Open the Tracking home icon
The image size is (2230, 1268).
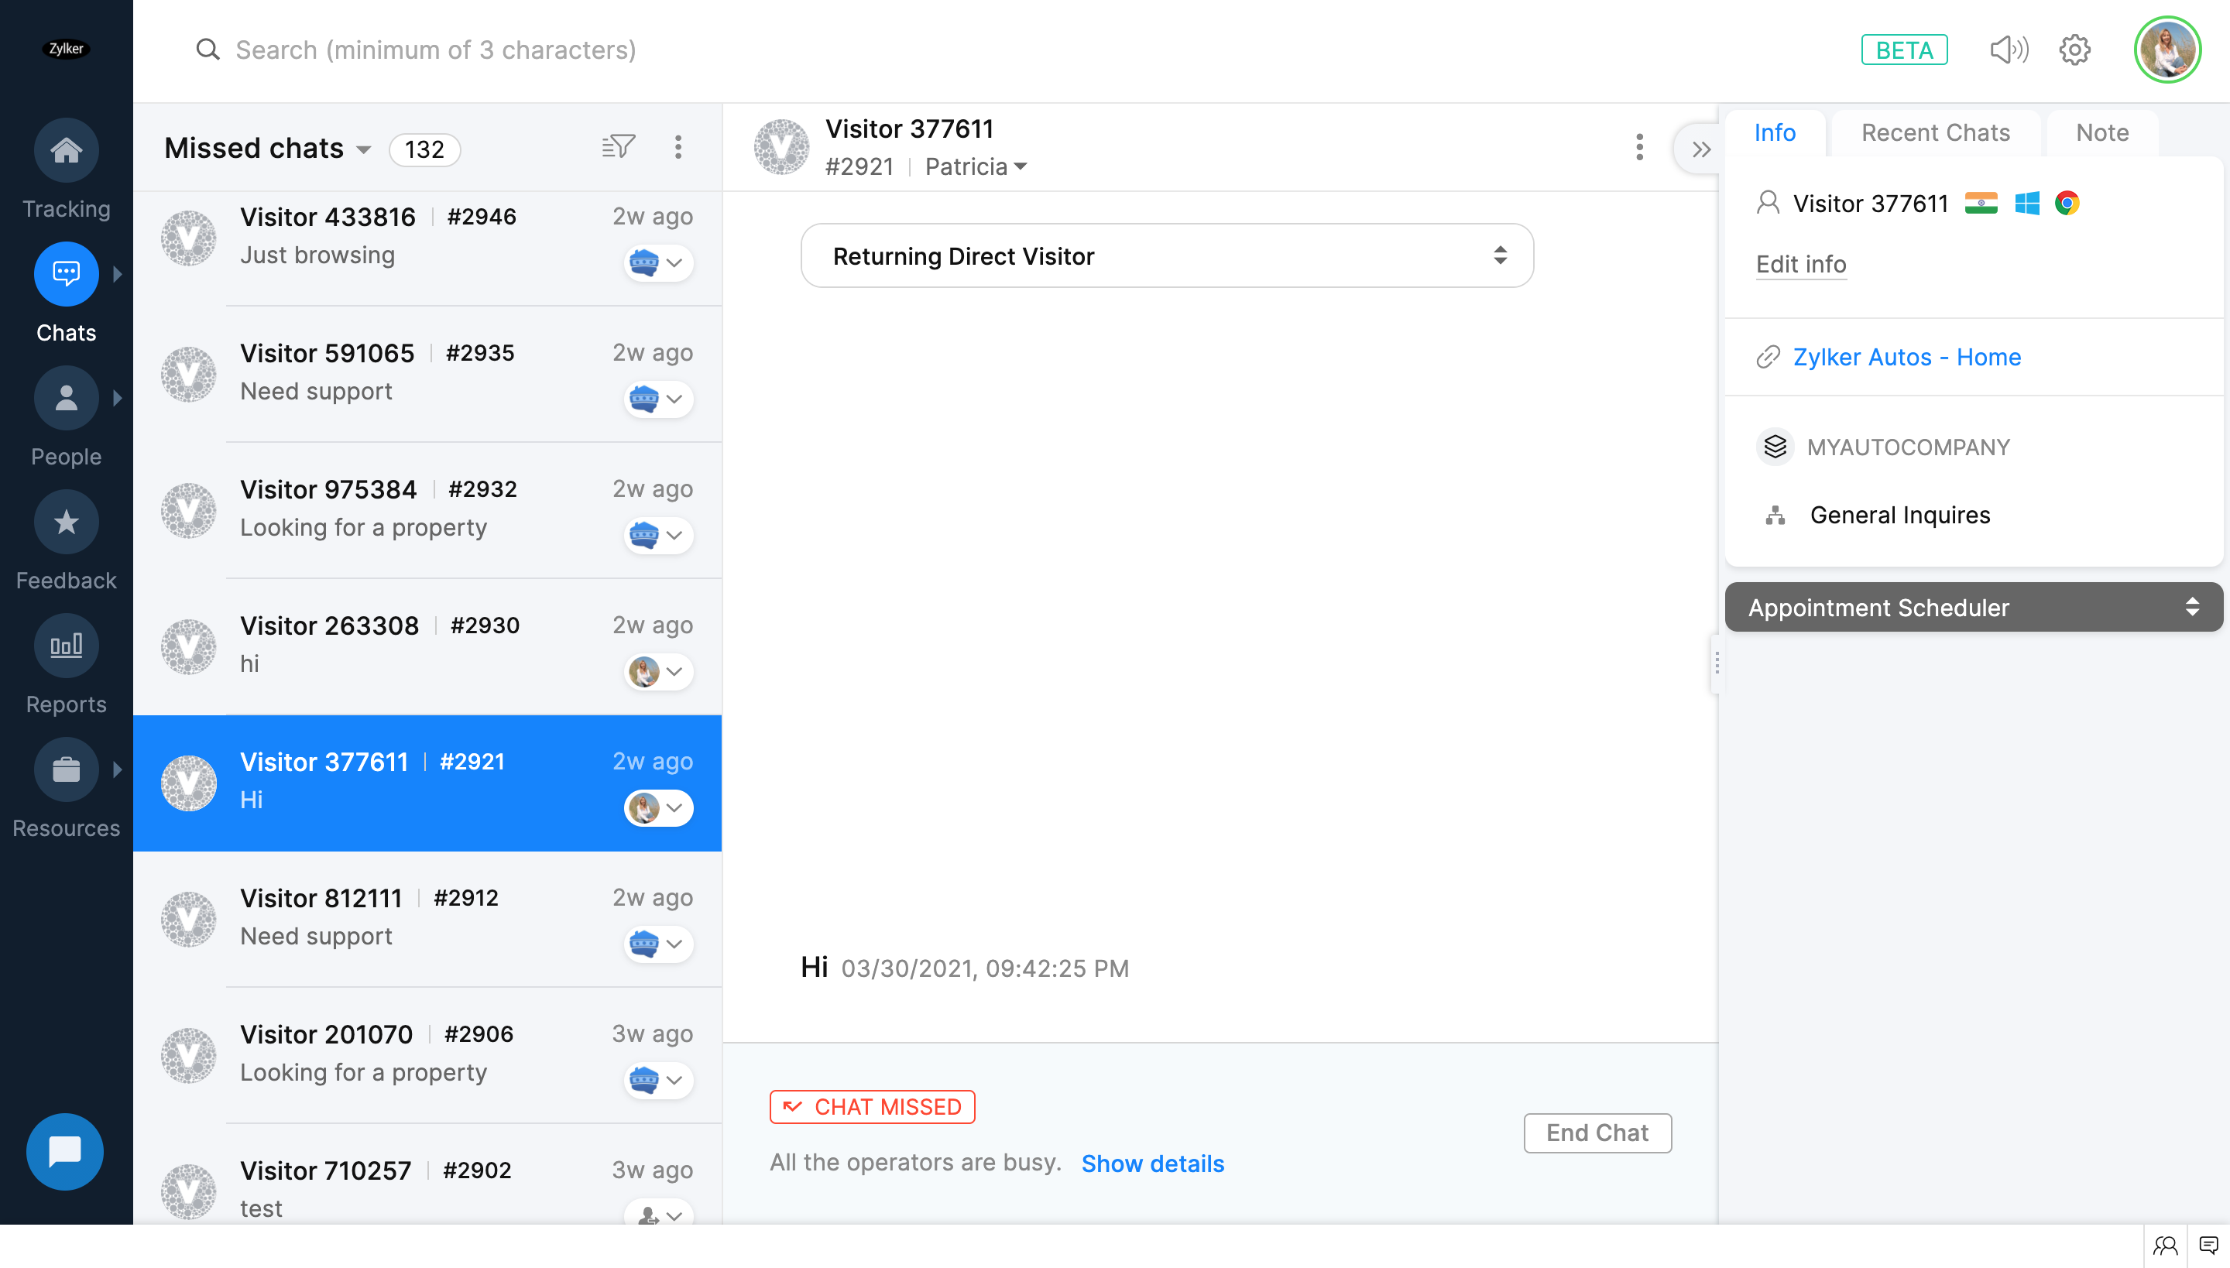pyautogui.click(x=67, y=151)
